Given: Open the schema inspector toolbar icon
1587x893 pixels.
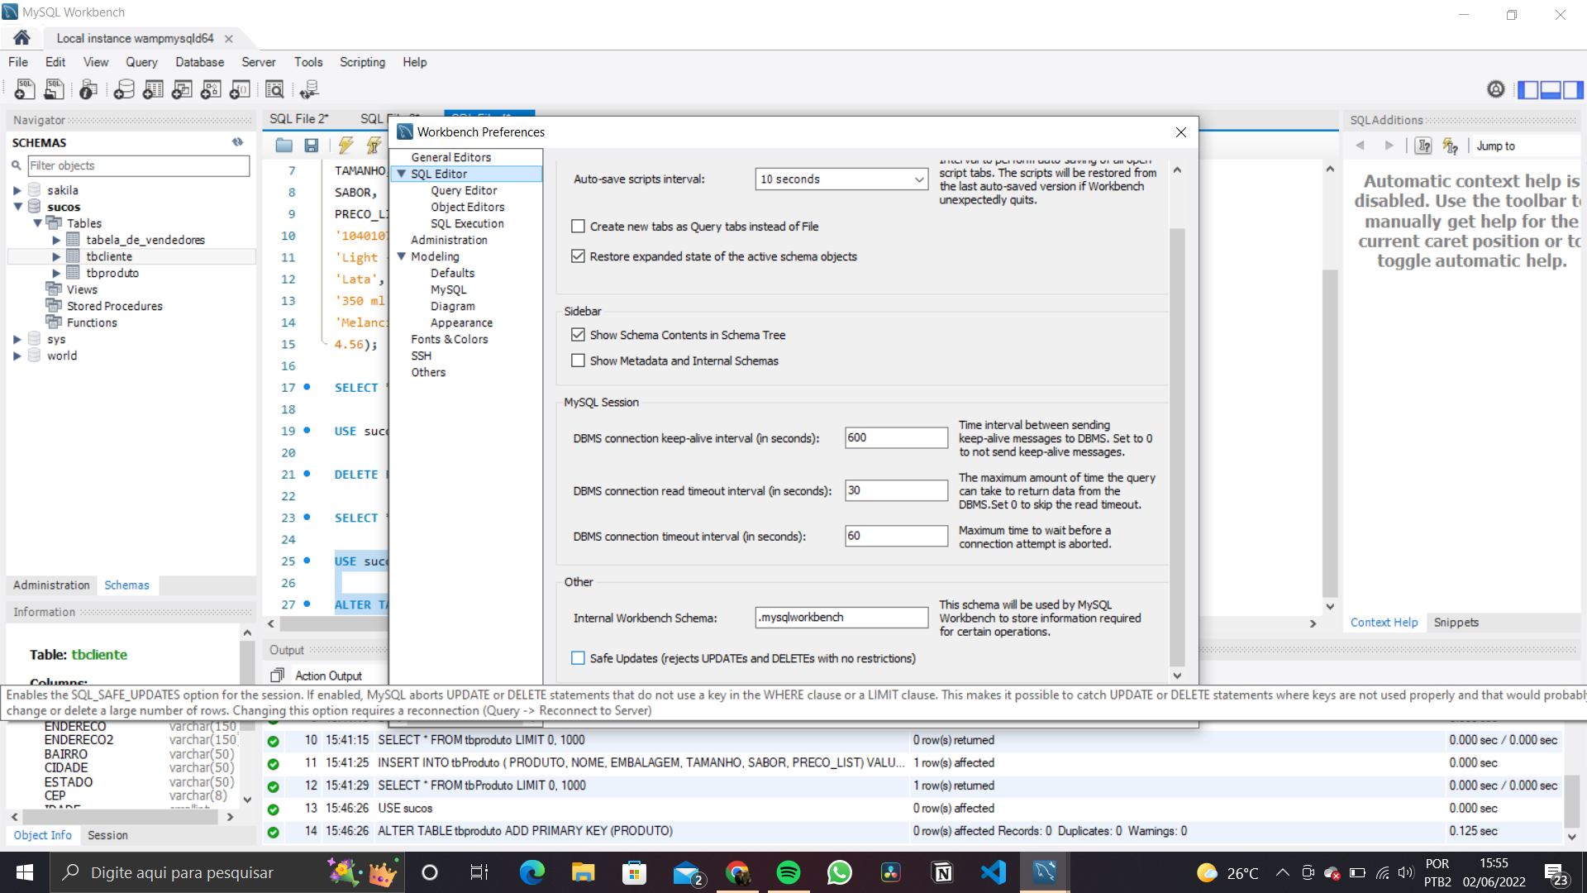Looking at the screenshot, I should [88, 89].
